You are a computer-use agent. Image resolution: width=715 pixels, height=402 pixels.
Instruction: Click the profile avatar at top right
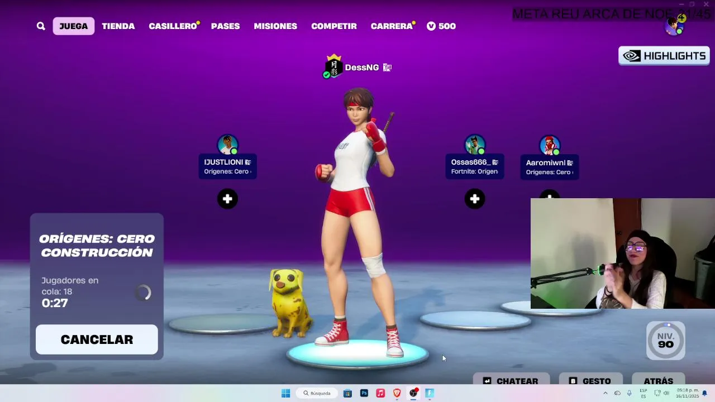tap(675, 25)
